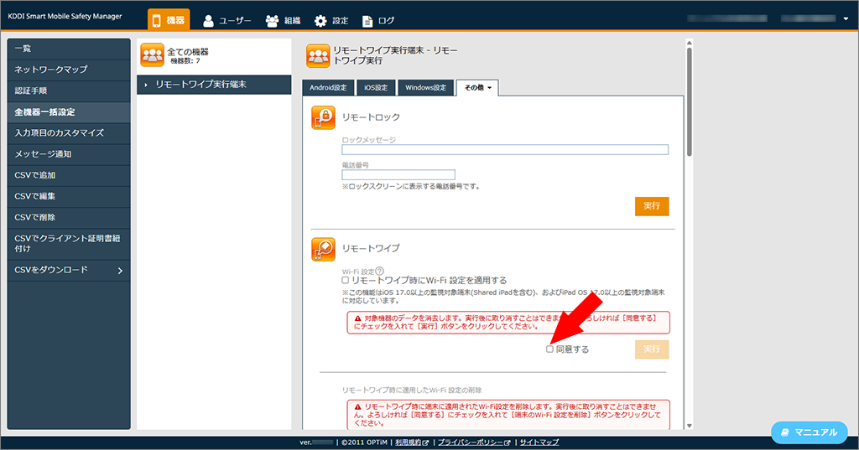Click the scrollbar up arrow
The image size is (859, 450).
point(690,43)
